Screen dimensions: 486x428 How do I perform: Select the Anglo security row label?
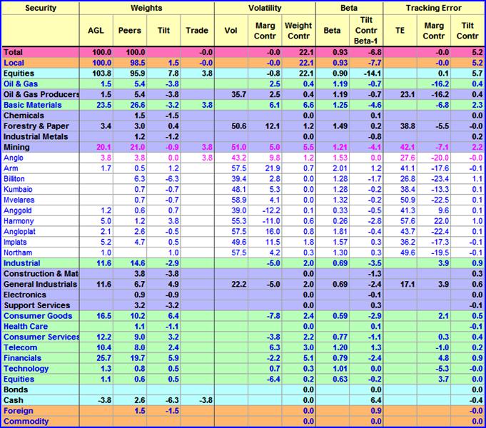14,158
